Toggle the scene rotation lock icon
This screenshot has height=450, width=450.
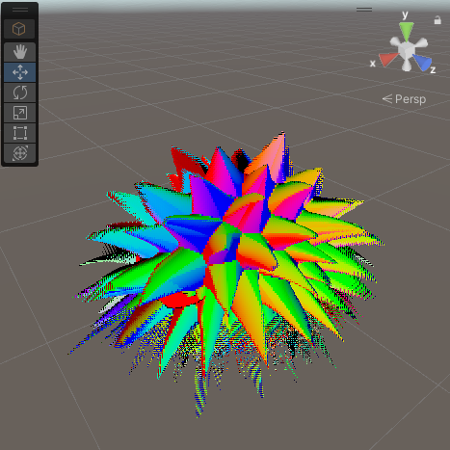(437, 20)
